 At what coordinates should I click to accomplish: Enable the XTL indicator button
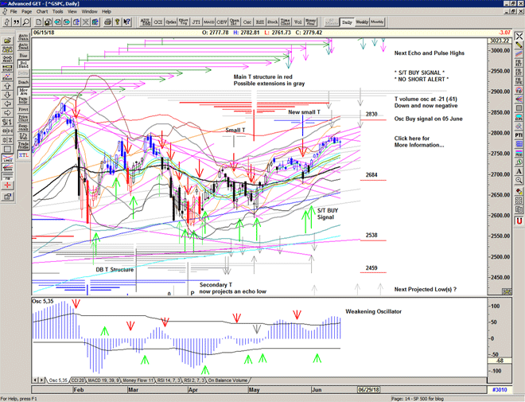point(23,159)
